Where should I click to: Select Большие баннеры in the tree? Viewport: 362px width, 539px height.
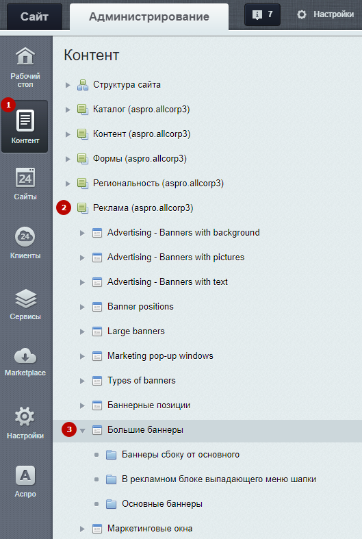(x=145, y=430)
